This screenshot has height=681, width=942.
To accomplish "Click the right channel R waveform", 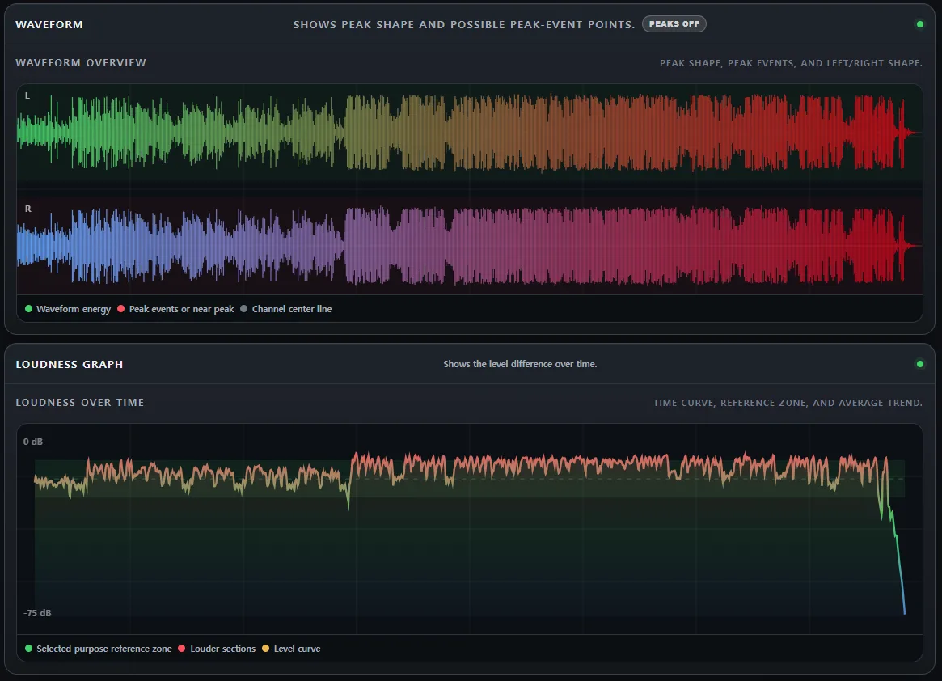I will pyautogui.click(x=469, y=245).
